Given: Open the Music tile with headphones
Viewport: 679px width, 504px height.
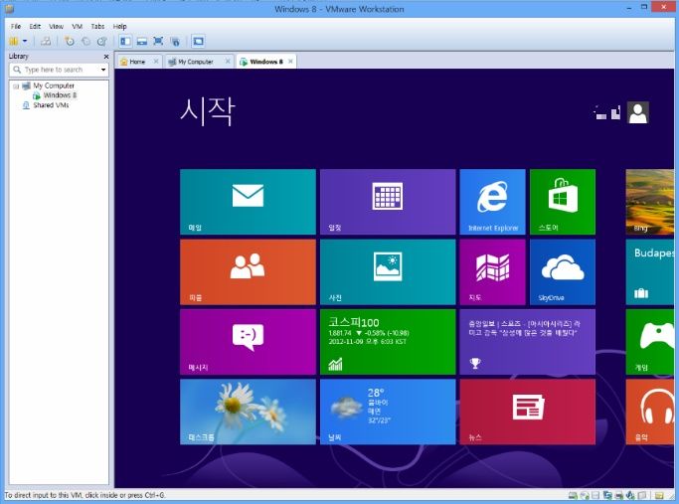Looking at the screenshot, I should (x=650, y=412).
